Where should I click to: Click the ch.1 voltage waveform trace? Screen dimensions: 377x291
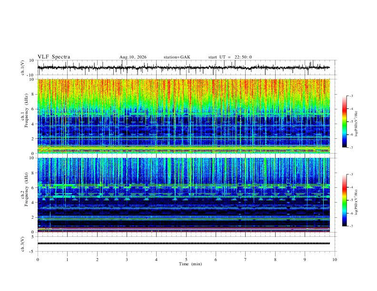[x=184, y=68]
